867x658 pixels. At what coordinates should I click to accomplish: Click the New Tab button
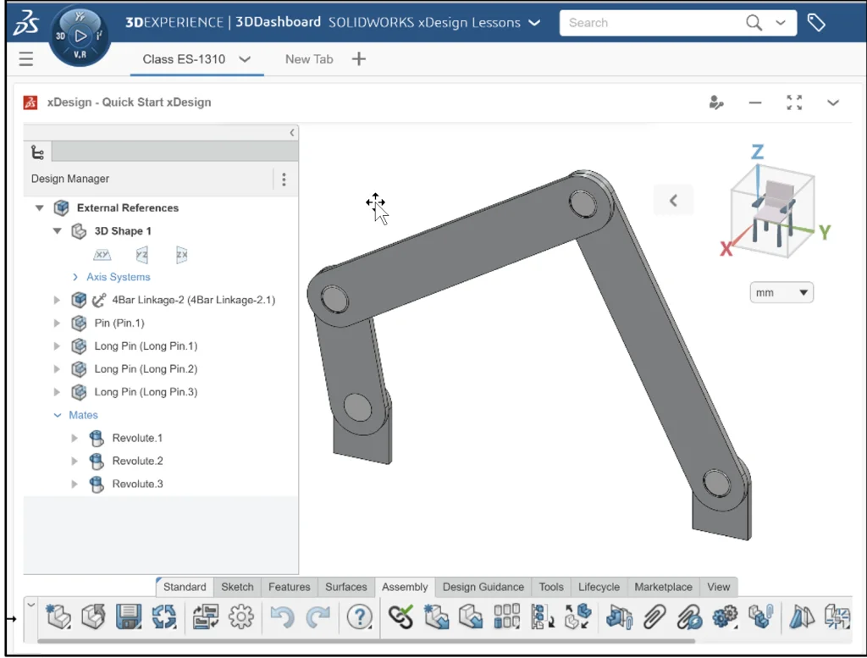pyautogui.click(x=308, y=59)
